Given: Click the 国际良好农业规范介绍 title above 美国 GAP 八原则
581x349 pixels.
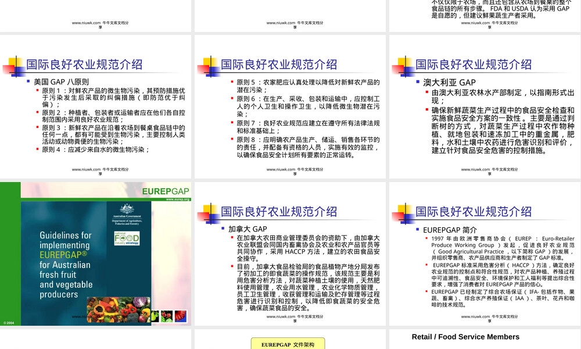Looking at the screenshot, I should [84, 65].
